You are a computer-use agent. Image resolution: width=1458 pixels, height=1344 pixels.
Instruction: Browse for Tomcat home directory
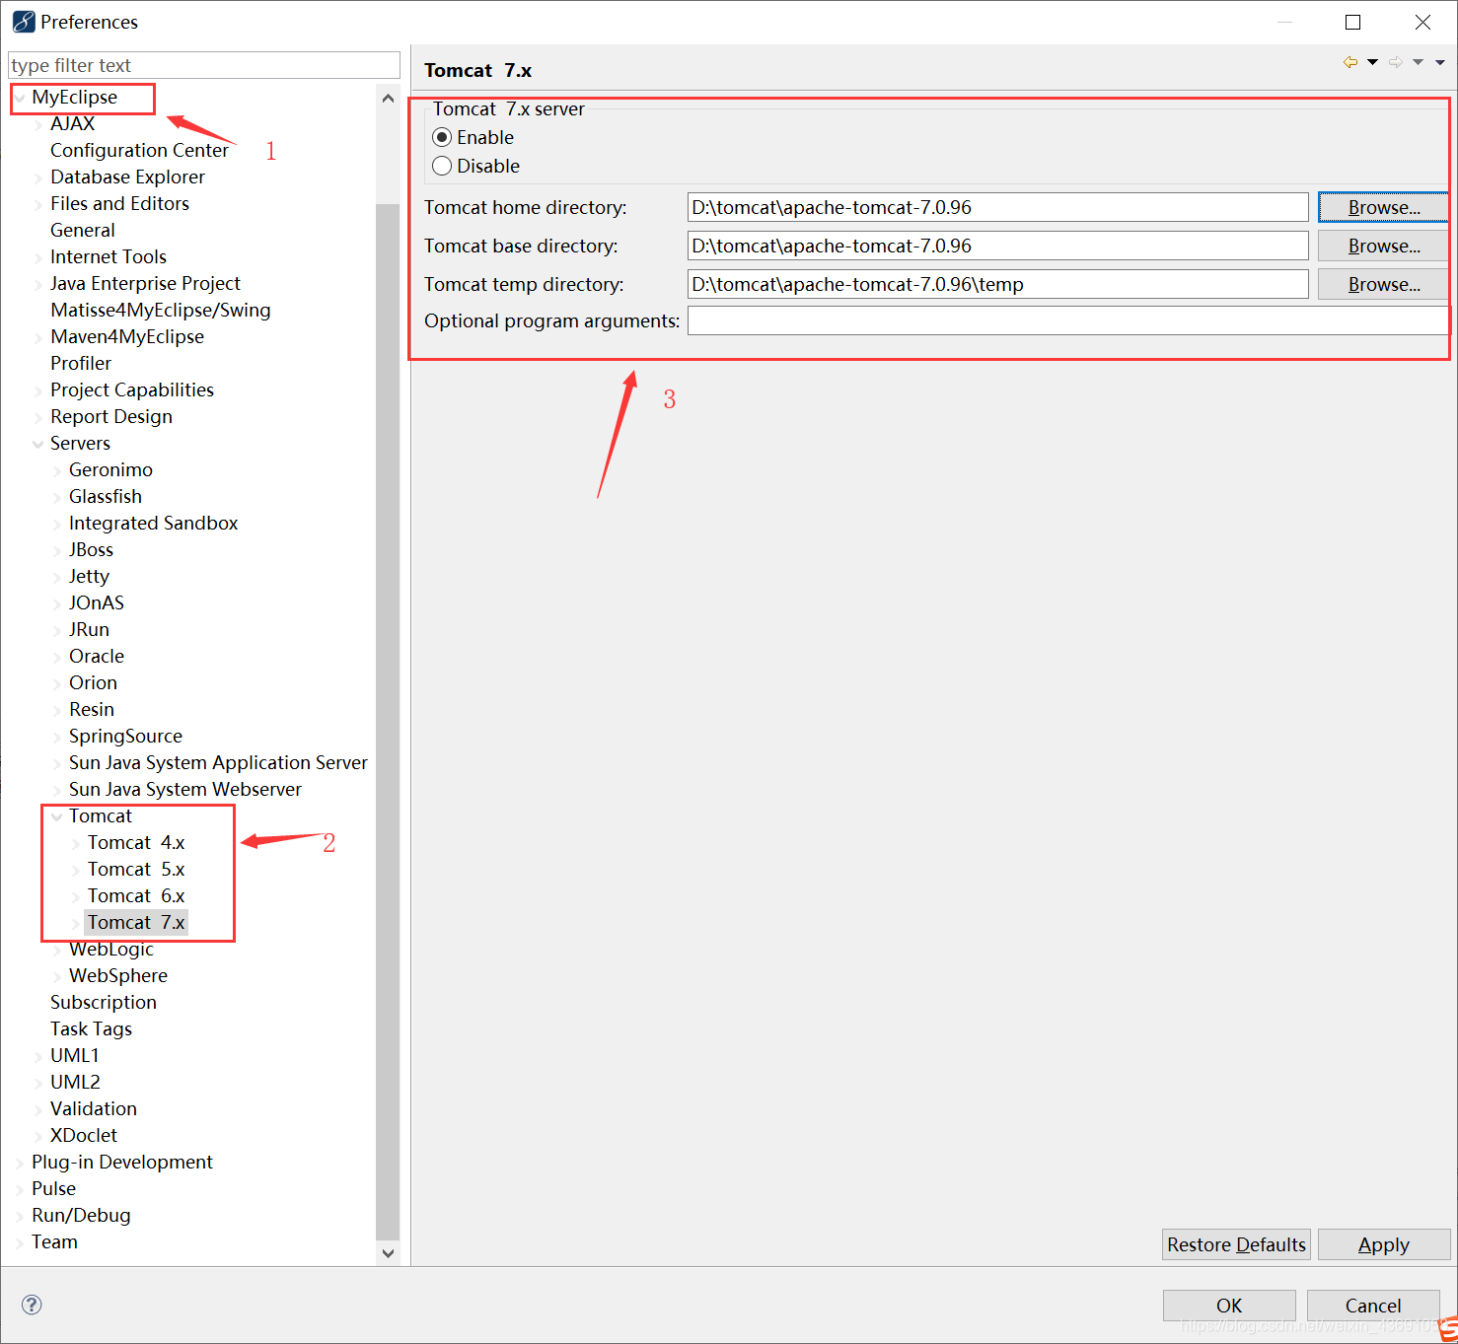tap(1383, 207)
